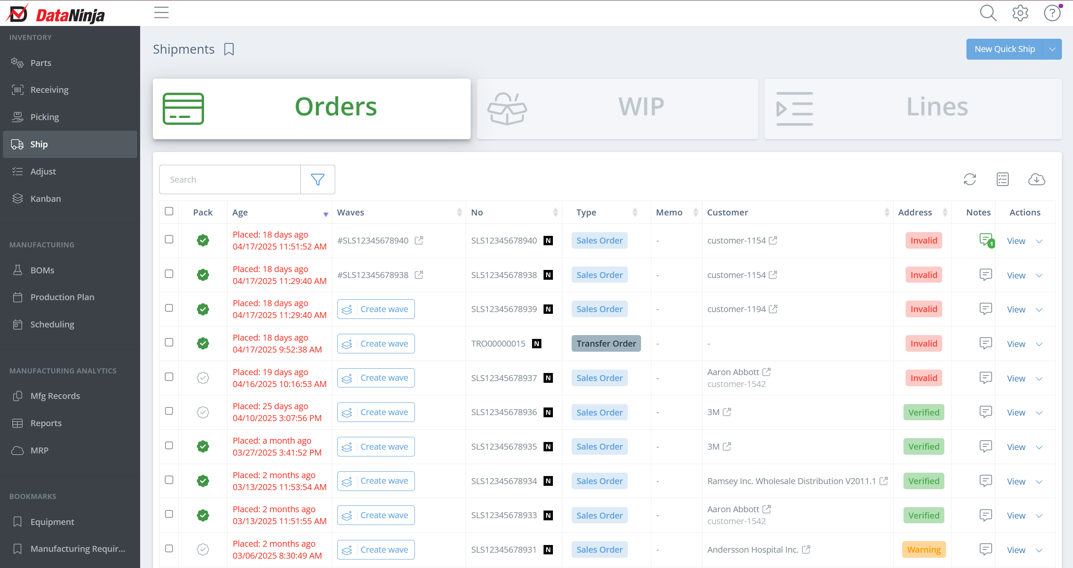Toggle the select-all checkbox in table header
This screenshot has height=568, width=1073.
tap(169, 211)
